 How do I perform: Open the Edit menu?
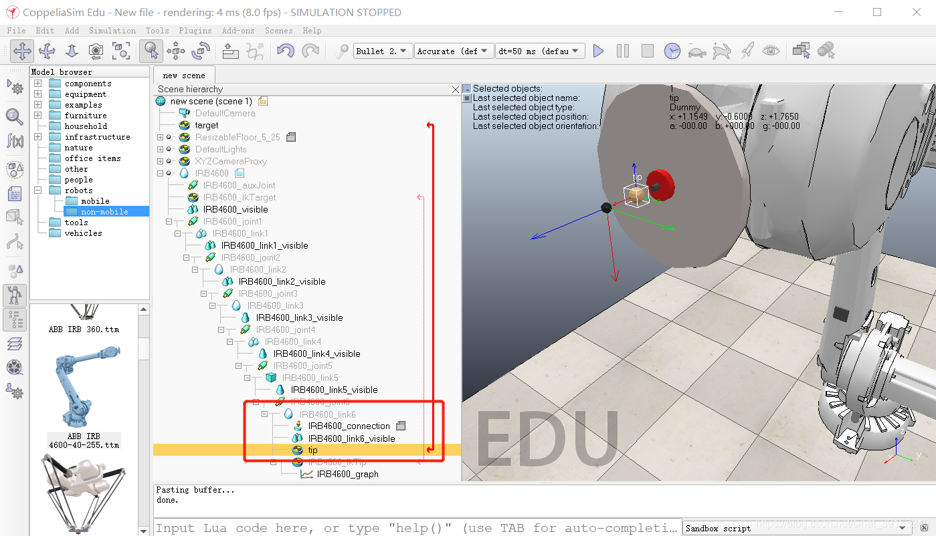point(45,31)
